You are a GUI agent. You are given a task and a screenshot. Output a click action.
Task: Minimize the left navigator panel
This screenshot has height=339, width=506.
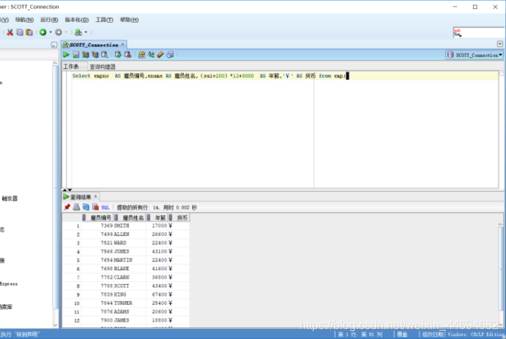54,45
